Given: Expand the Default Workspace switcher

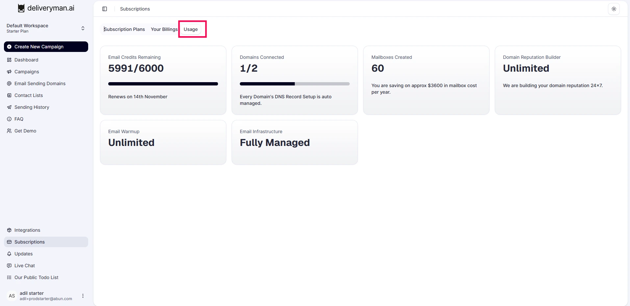Looking at the screenshot, I should pyautogui.click(x=83, y=28).
